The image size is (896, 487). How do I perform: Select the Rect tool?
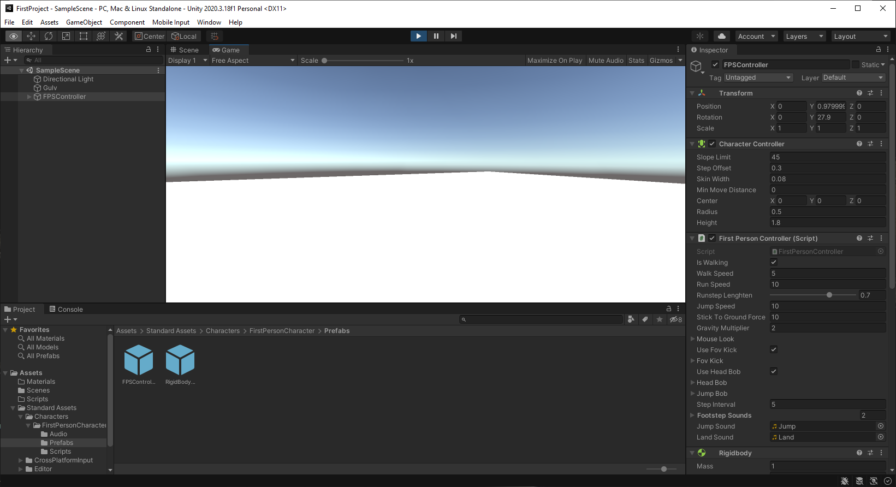(x=84, y=36)
